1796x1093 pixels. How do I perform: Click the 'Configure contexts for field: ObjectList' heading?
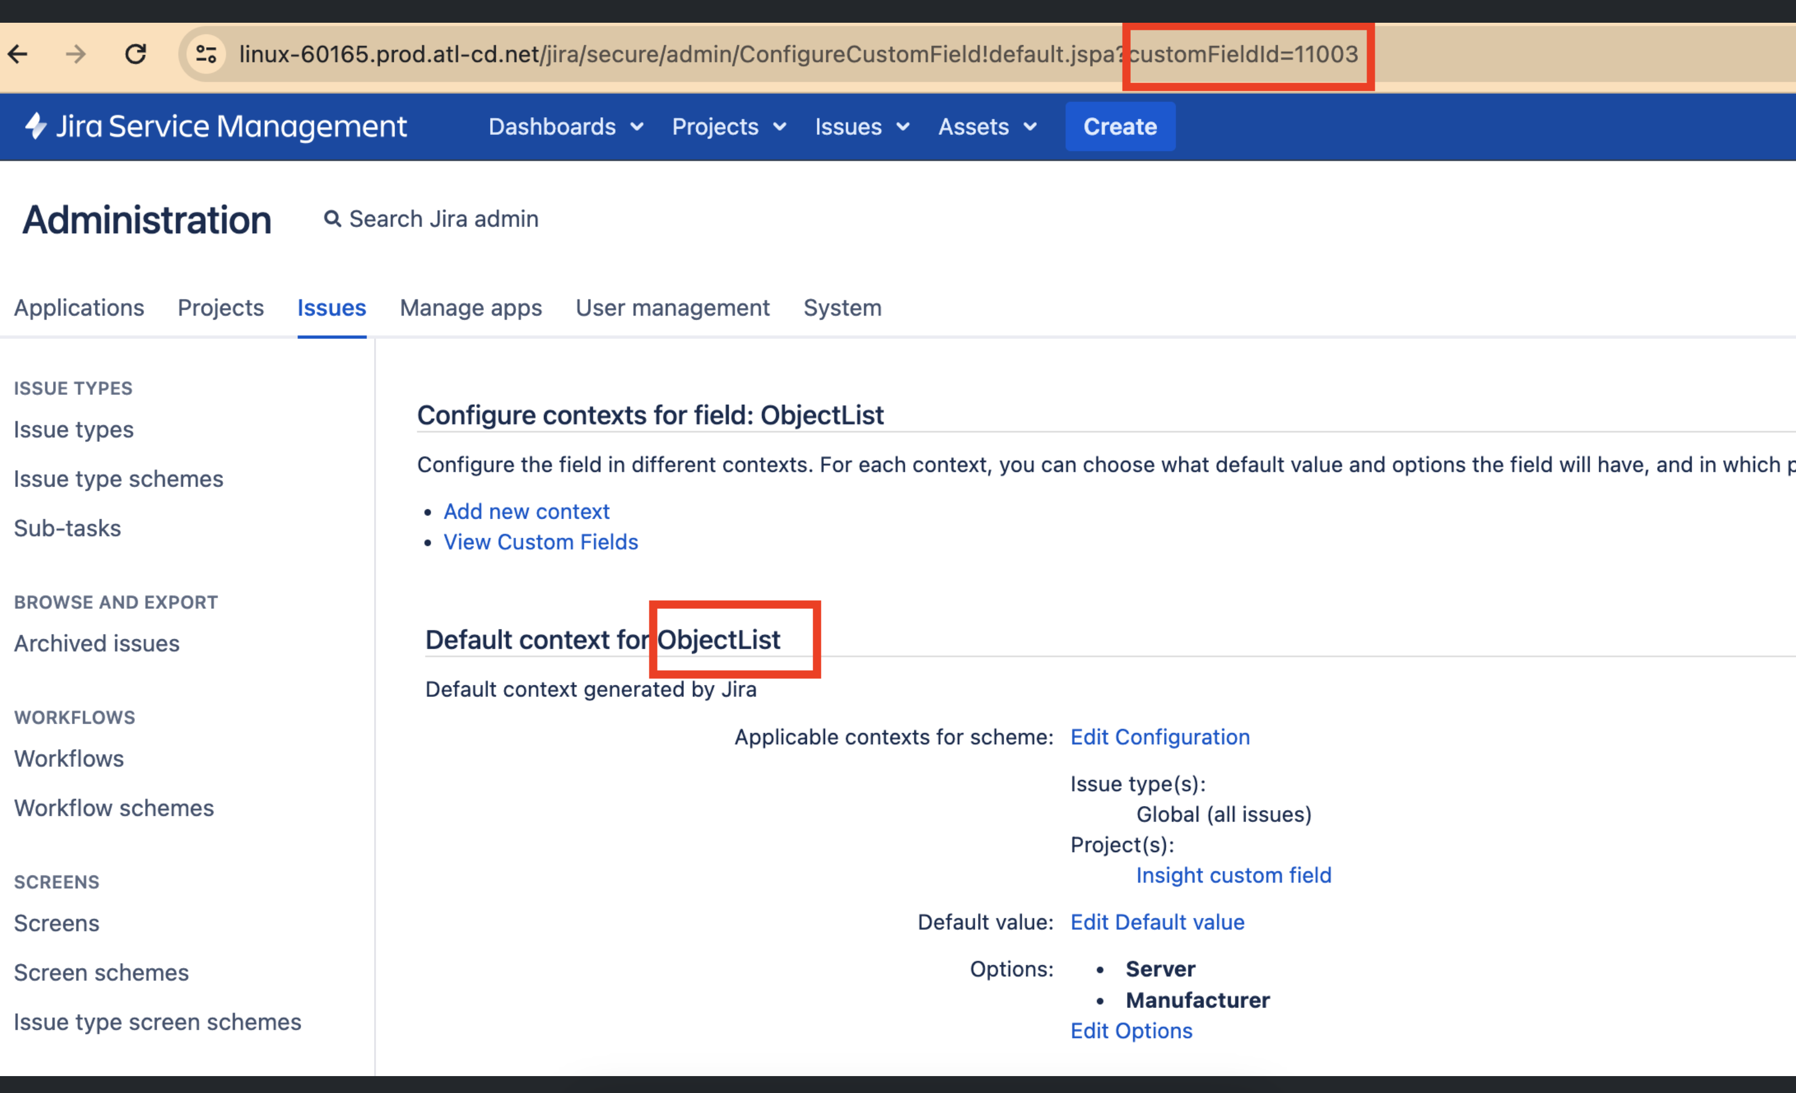pyautogui.click(x=650, y=415)
